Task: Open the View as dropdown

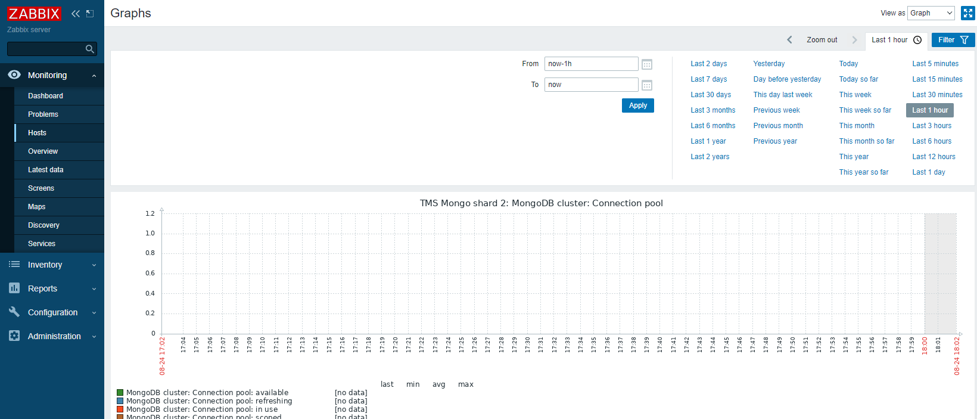Action: point(931,13)
